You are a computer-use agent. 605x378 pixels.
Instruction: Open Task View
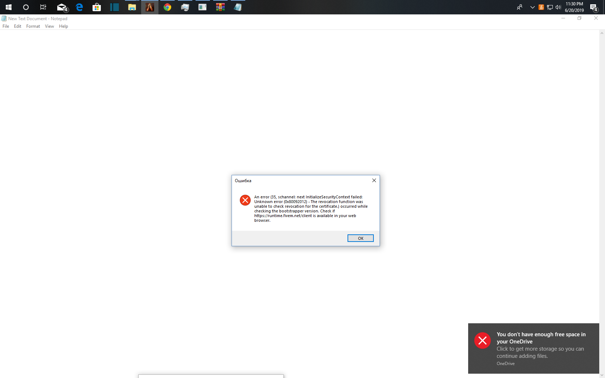42,7
